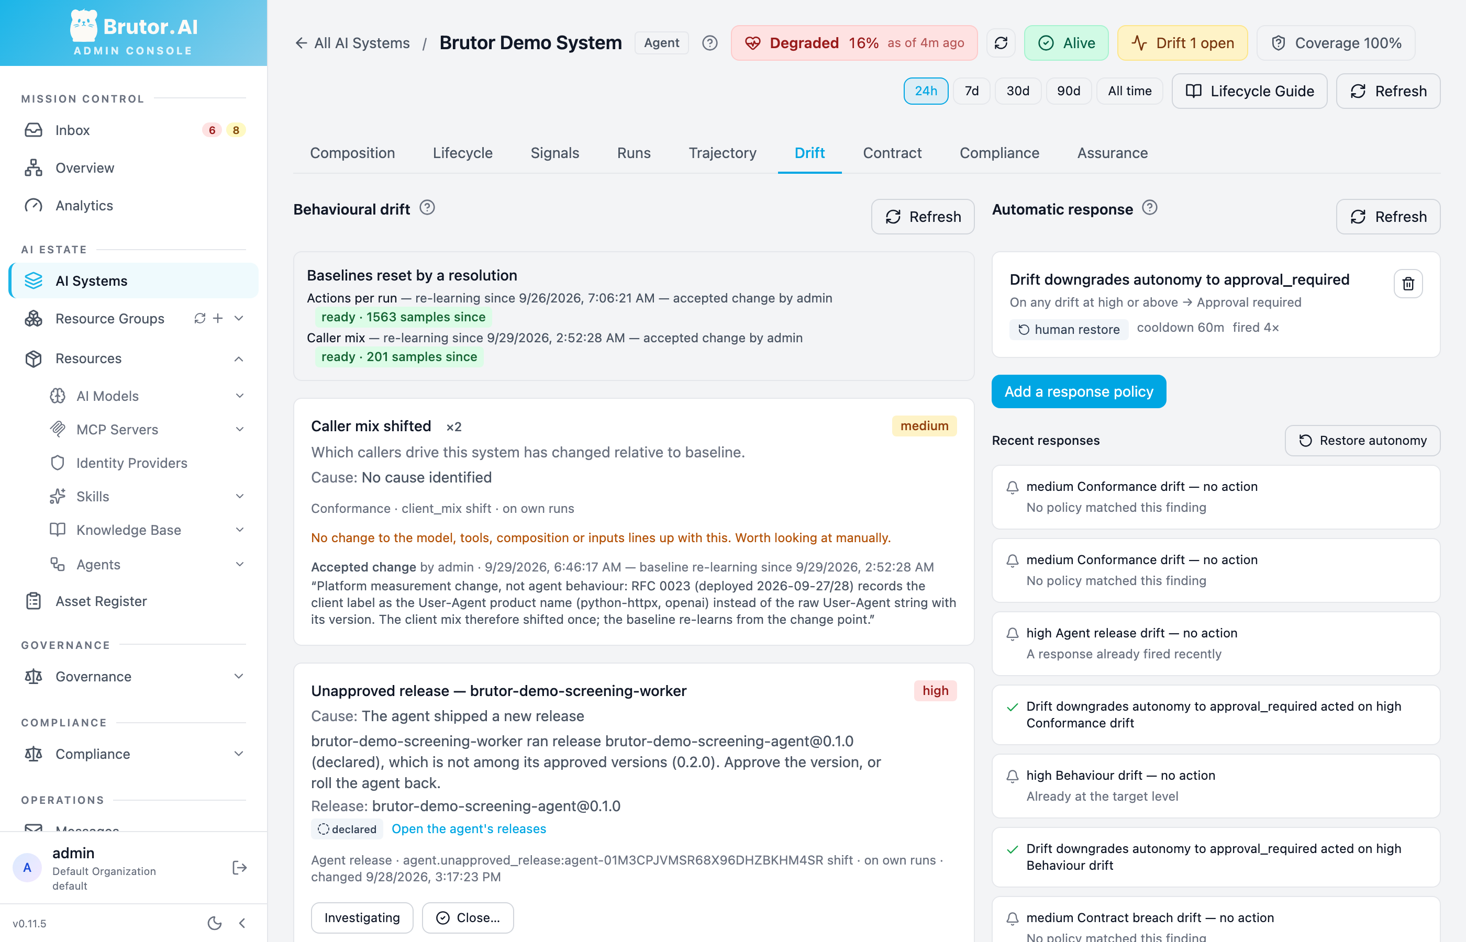Click the Restore autonomy button
The height and width of the screenshot is (942, 1466).
1363,441
